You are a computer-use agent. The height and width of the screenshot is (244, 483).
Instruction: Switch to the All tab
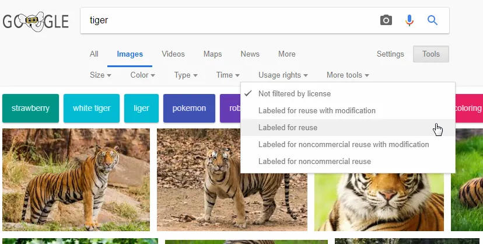click(x=94, y=54)
